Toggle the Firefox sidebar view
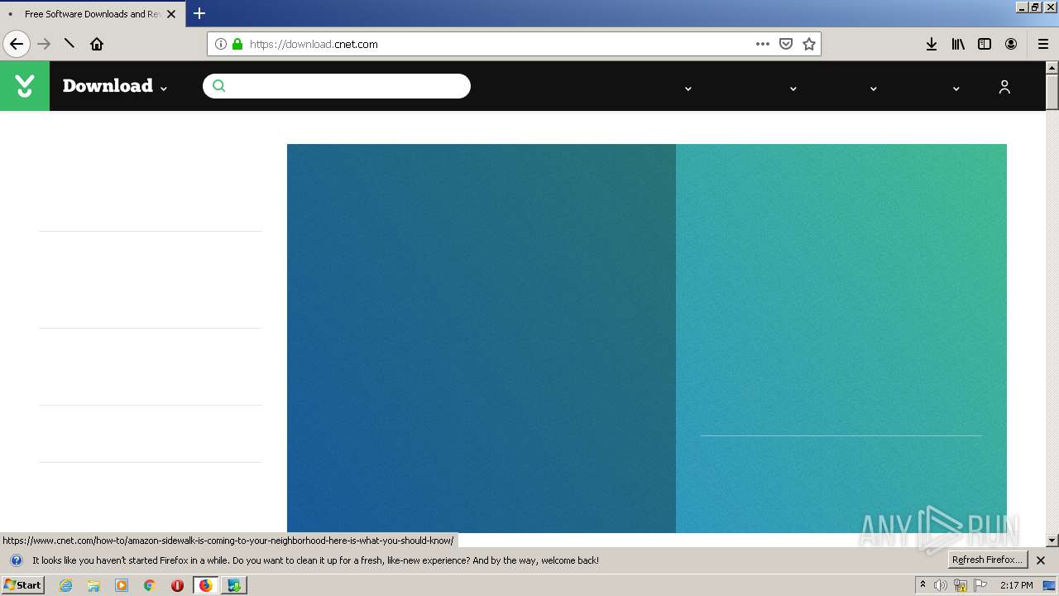 click(985, 44)
